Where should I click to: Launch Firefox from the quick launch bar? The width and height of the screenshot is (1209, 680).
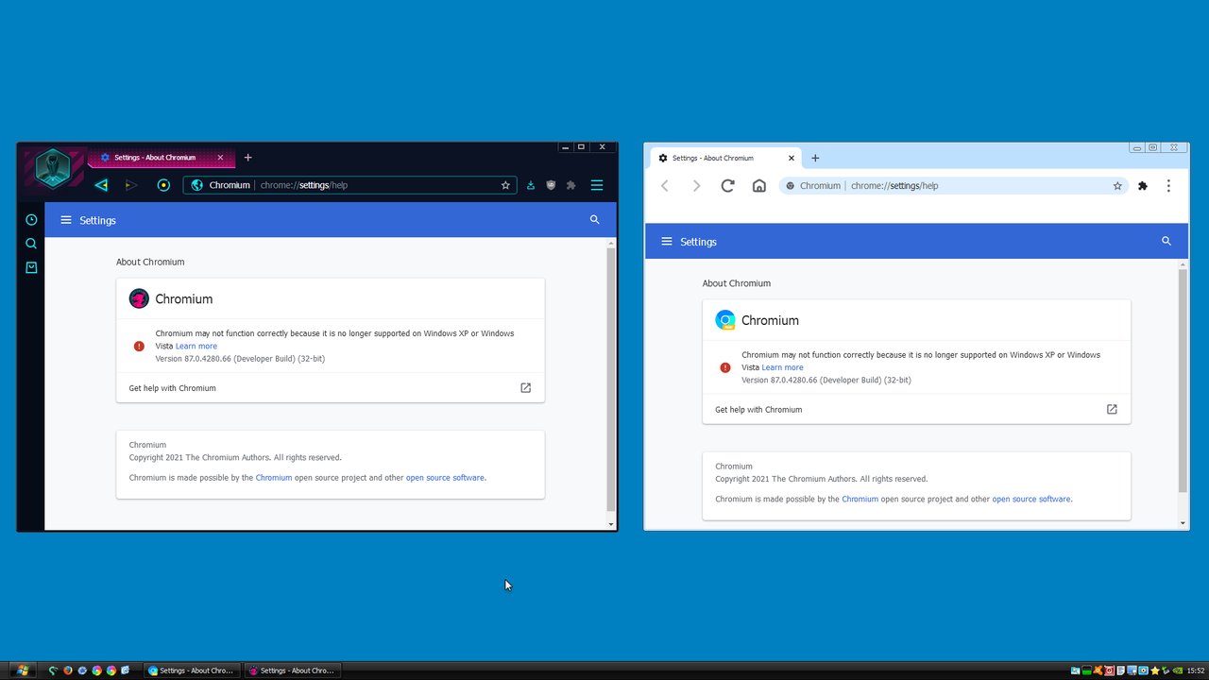coord(67,671)
